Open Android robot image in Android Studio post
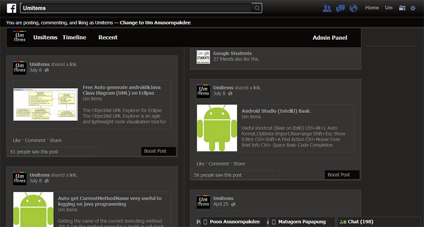Screen dimensions: 424x227 217,128
